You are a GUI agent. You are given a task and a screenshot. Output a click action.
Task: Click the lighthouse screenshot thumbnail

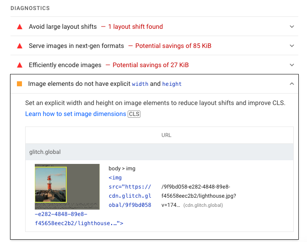pos(67,187)
